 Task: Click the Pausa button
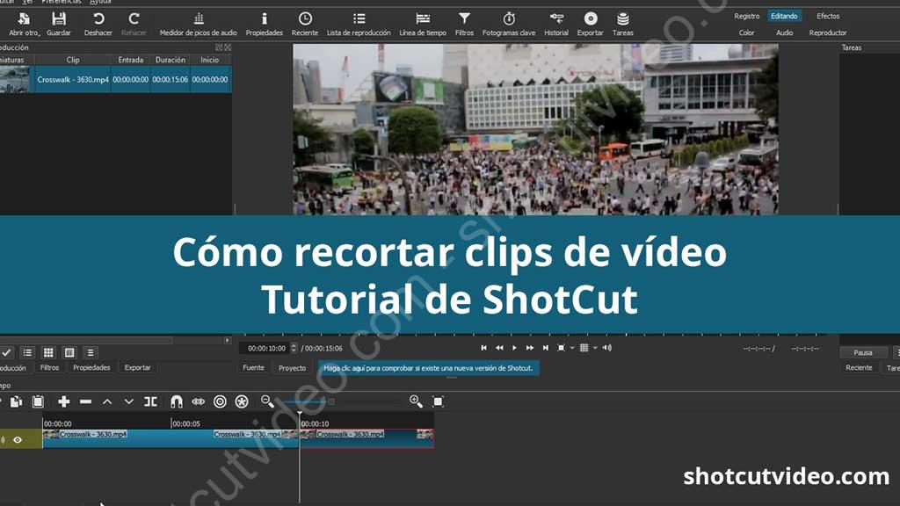862,351
